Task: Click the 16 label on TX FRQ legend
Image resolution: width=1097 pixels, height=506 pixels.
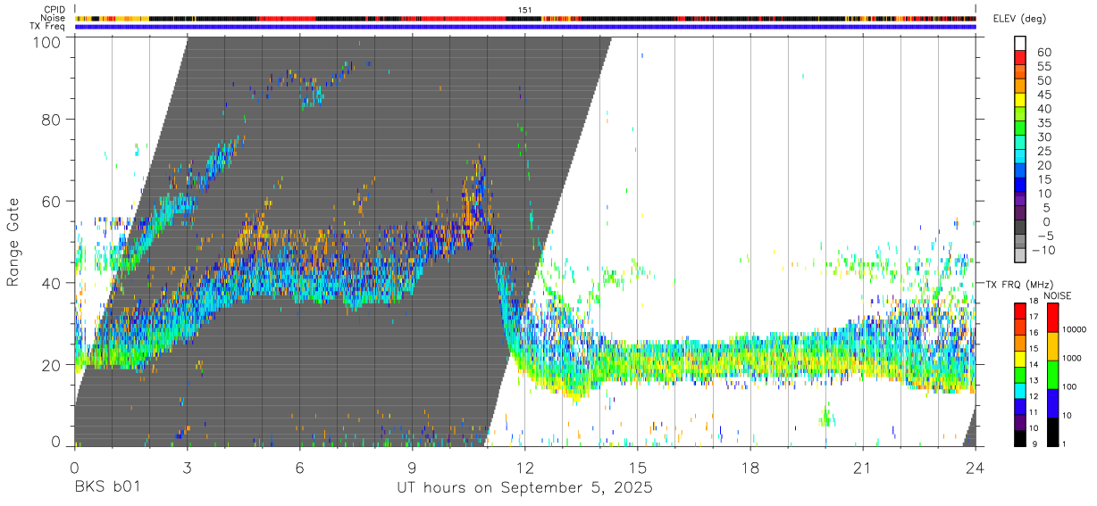Action: tap(1034, 332)
